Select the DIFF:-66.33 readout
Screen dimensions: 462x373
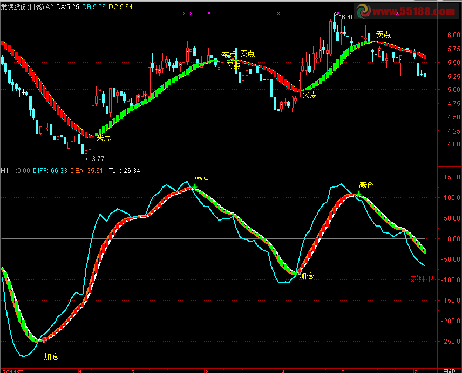[50, 171]
